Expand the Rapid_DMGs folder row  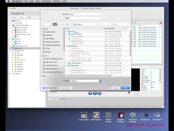tap(67, 34)
